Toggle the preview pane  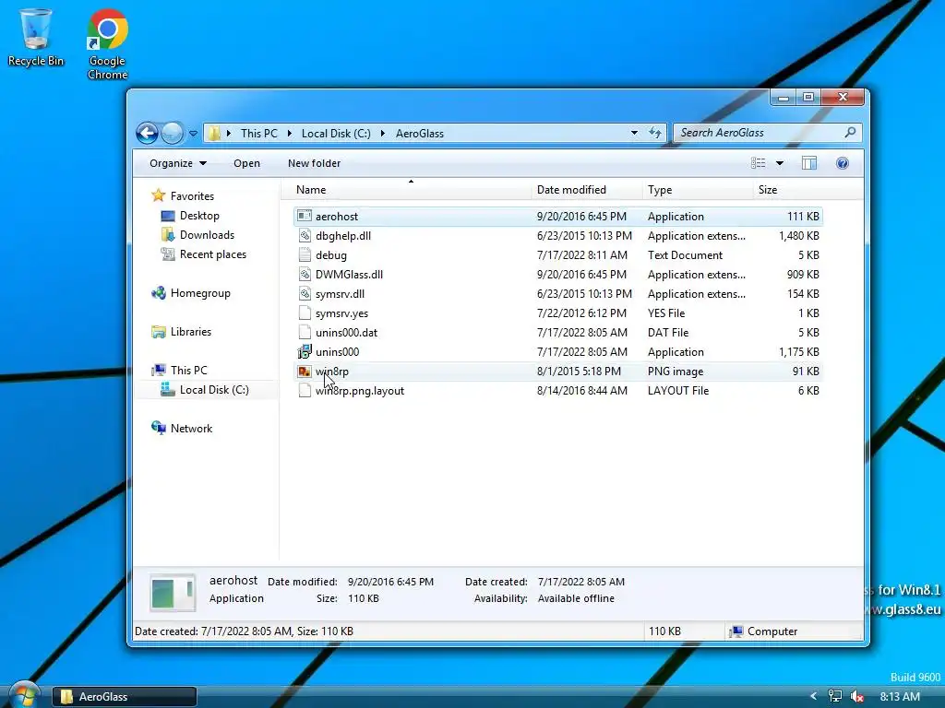pos(808,163)
